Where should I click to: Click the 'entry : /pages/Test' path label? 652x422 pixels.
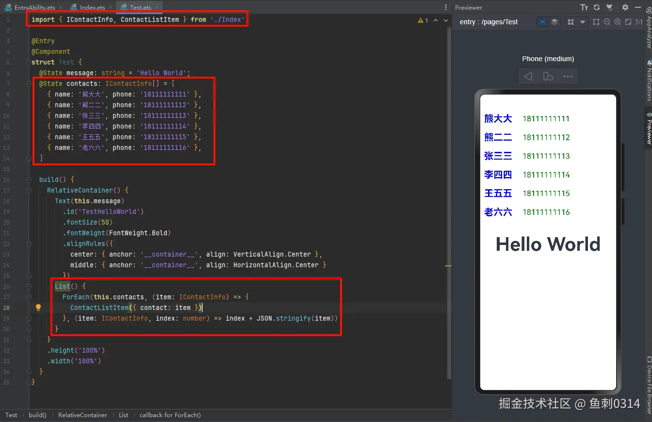pyautogui.click(x=489, y=22)
